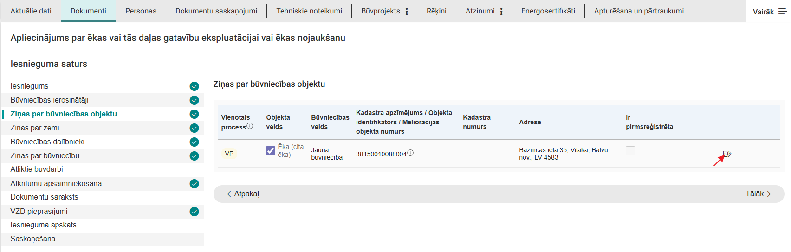Screen dimensions: 791x252
Task: Uncheck the Ēka (cita ēka) checkbox
Action: click(271, 151)
